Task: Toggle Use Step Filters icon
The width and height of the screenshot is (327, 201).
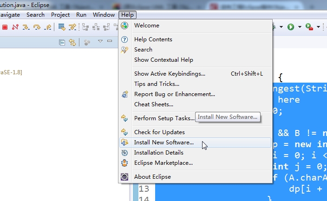Action: coord(72,27)
